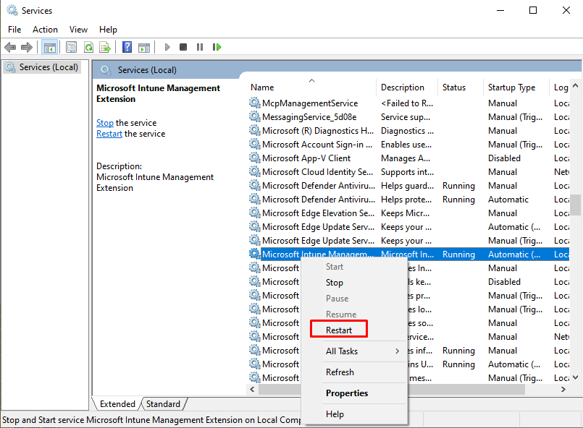Open the Help menu in the menu bar

pyautogui.click(x=108, y=30)
